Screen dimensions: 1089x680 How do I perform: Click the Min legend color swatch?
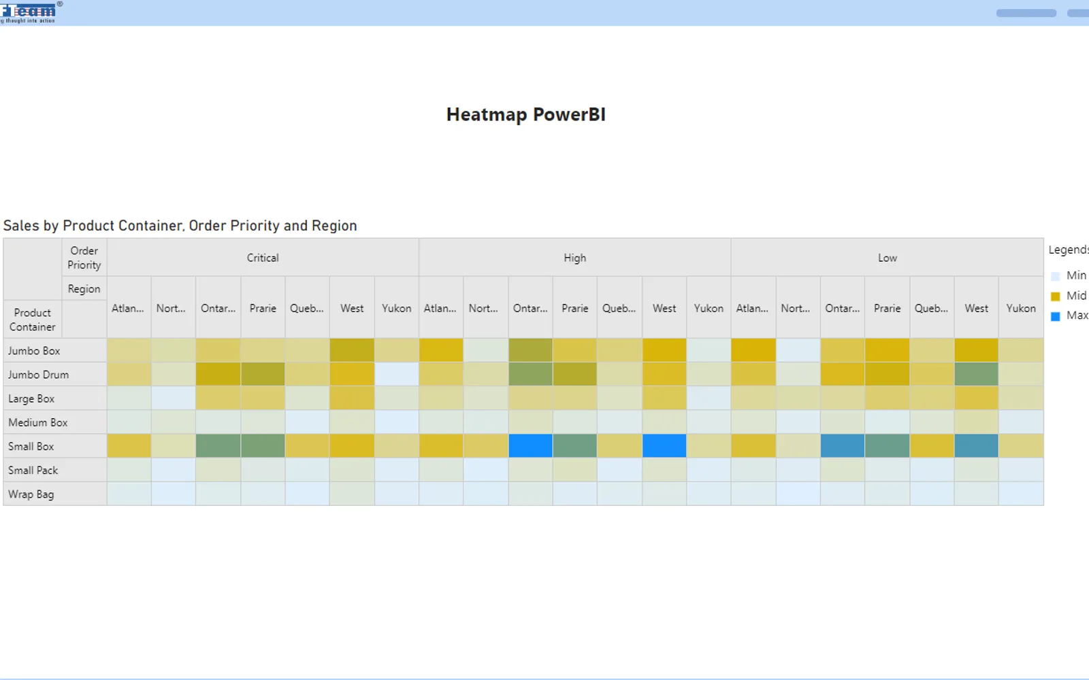point(1056,276)
